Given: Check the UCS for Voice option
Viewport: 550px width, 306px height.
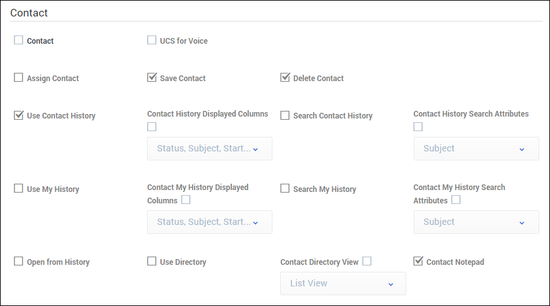Looking at the screenshot, I should pyautogui.click(x=151, y=41).
